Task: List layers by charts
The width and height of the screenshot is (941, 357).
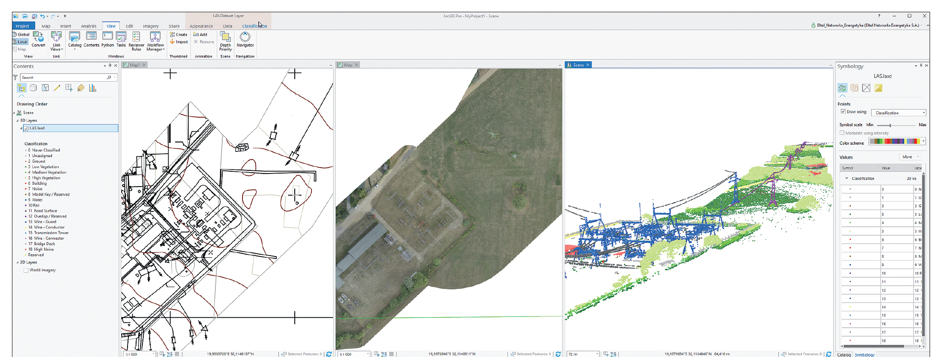Action: (x=92, y=88)
